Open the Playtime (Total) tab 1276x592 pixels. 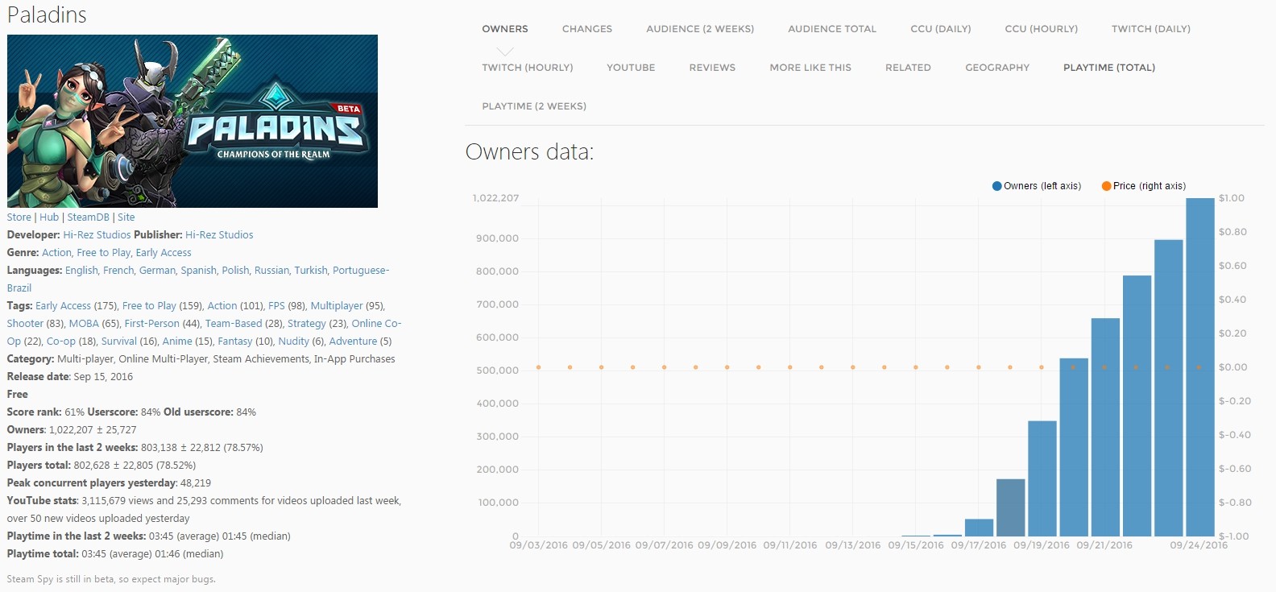[x=1109, y=68]
